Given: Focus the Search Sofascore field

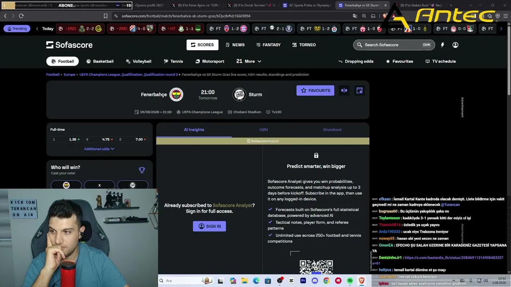Looking at the screenshot, I should [394, 45].
